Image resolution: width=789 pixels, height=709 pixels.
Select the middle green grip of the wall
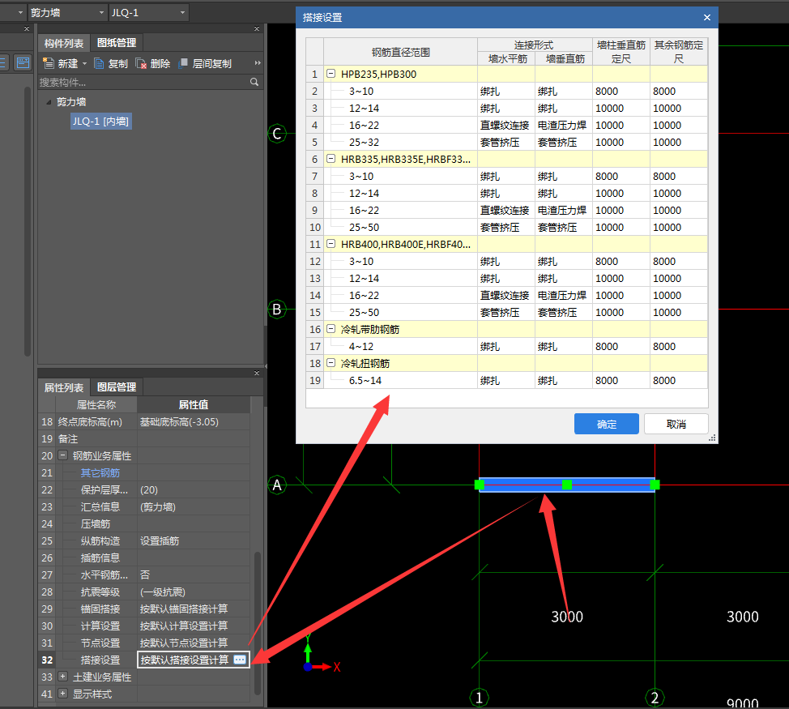[567, 485]
